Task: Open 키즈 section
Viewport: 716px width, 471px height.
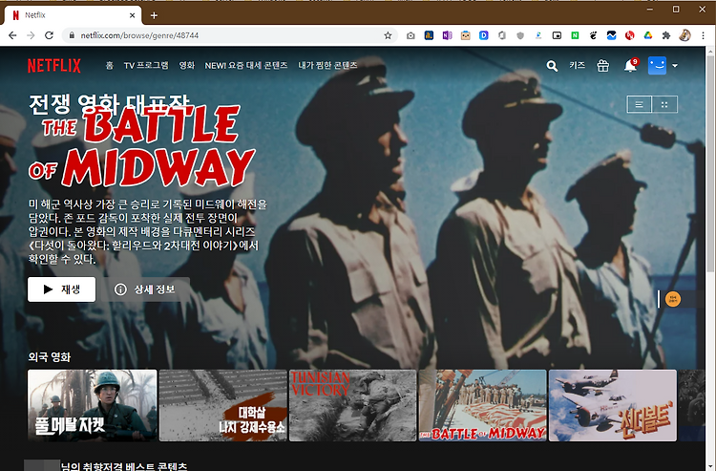Action: click(x=578, y=65)
